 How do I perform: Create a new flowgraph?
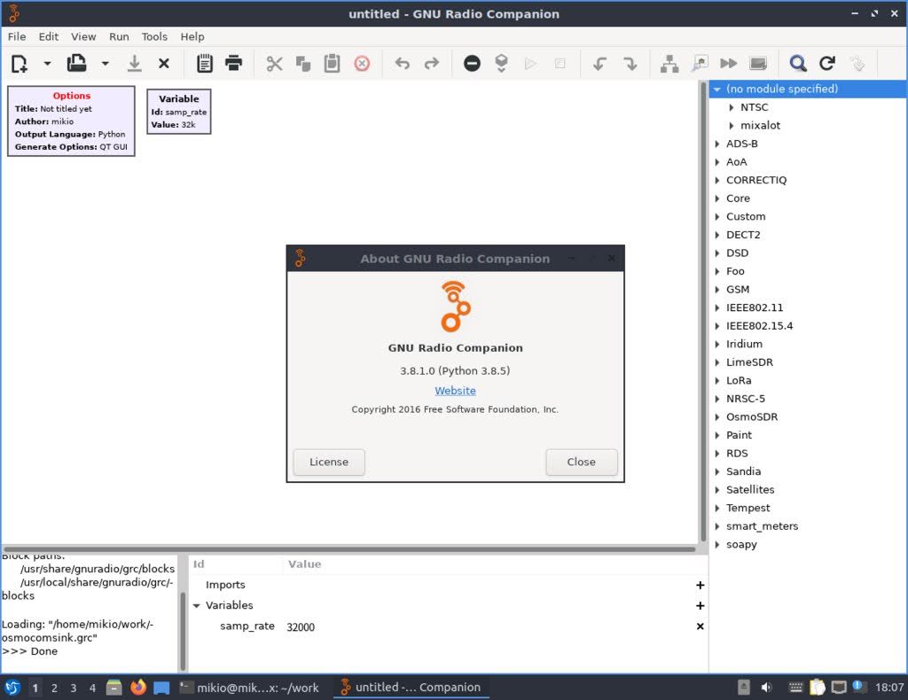pyautogui.click(x=20, y=63)
